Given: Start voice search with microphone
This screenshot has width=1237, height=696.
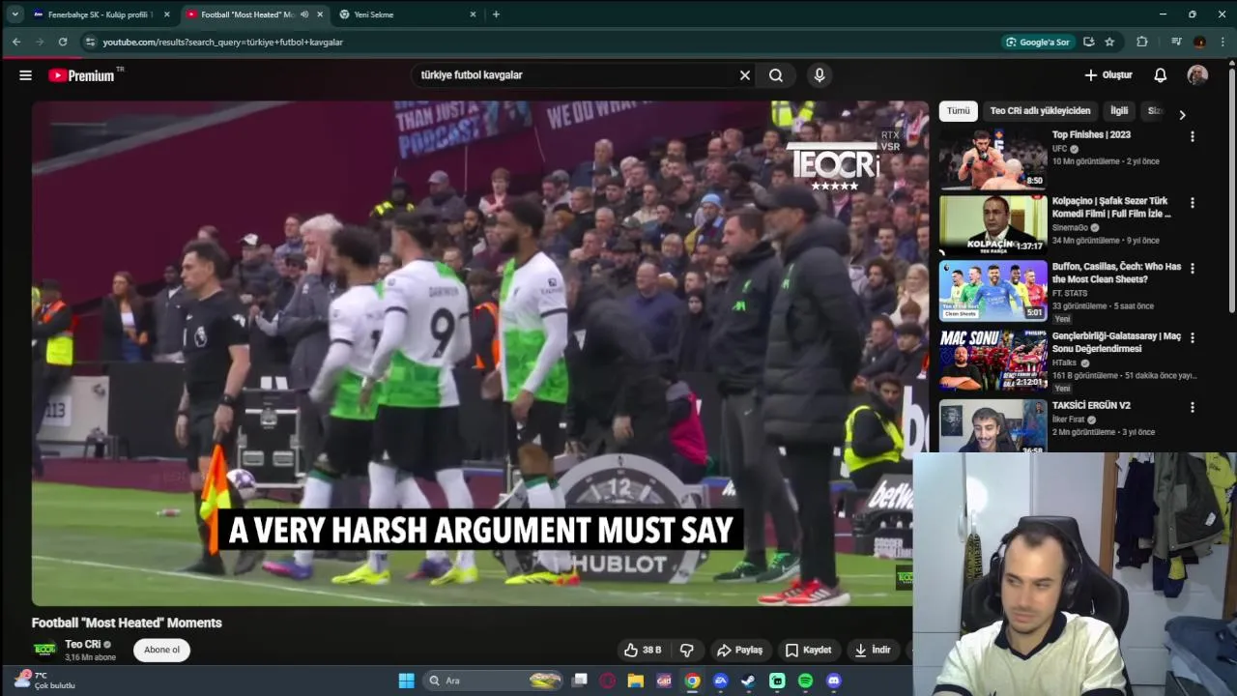Looking at the screenshot, I should coord(820,75).
